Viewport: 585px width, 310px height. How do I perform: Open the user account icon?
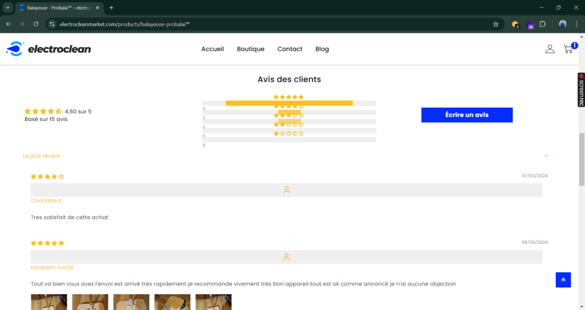550,49
